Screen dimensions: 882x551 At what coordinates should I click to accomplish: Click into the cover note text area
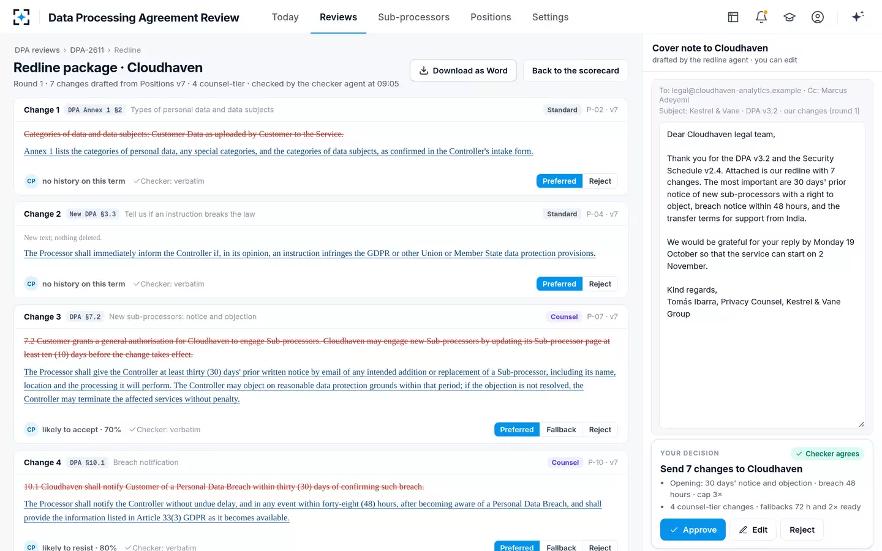click(x=762, y=275)
